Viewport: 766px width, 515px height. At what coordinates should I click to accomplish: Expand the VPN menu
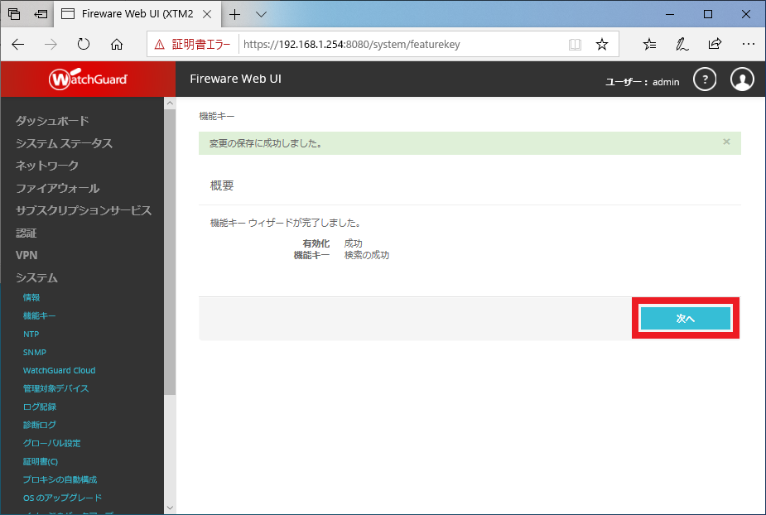[26, 255]
